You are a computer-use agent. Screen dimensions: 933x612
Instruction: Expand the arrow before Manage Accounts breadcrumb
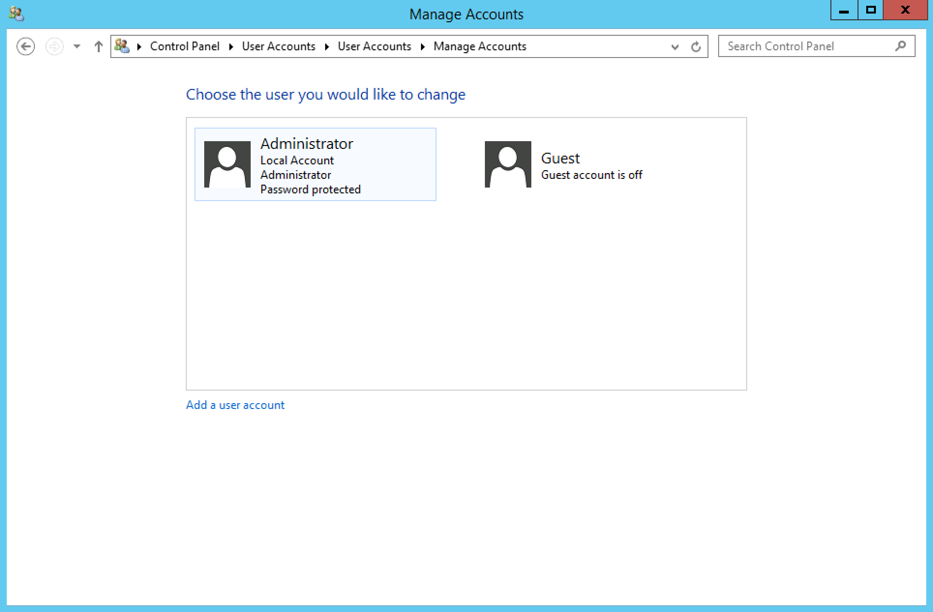click(x=422, y=46)
